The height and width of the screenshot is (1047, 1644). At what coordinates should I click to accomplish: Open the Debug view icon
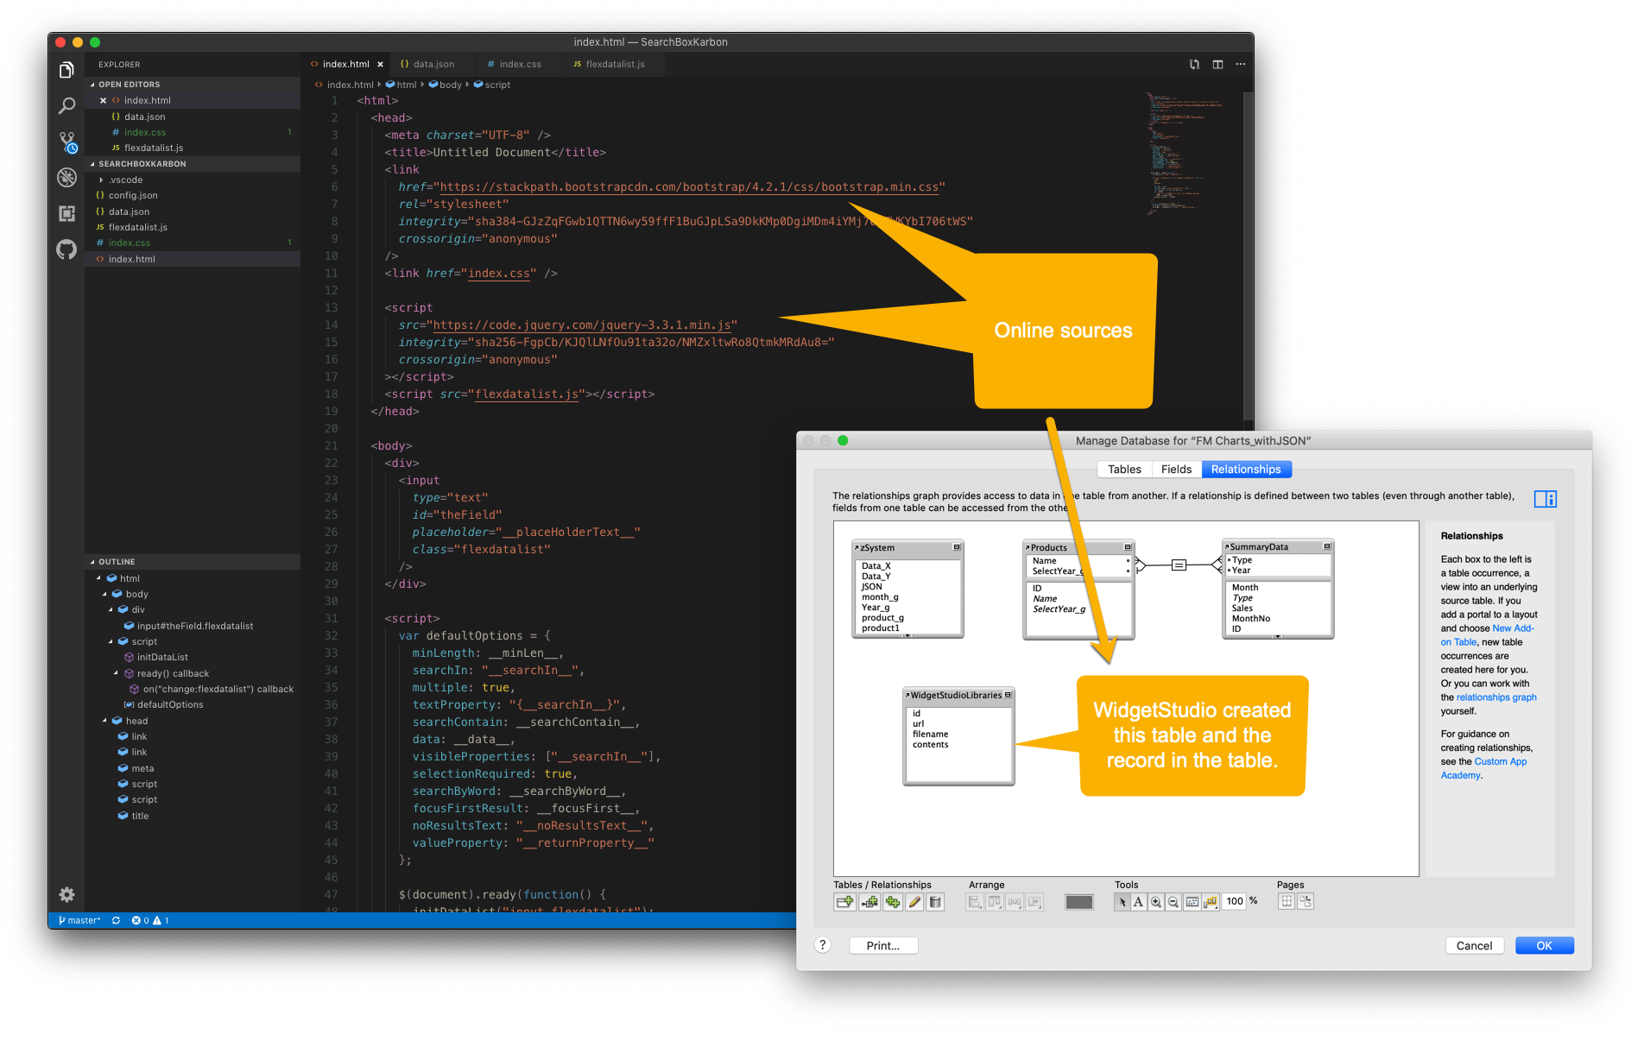pyautogui.click(x=66, y=177)
